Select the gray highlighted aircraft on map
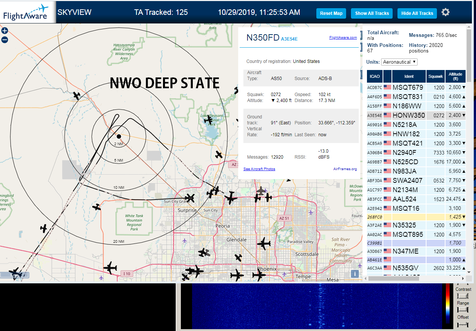Image resolution: width=476 pixels, height=331 pixels. pyautogui.click(x=262, y=191)
